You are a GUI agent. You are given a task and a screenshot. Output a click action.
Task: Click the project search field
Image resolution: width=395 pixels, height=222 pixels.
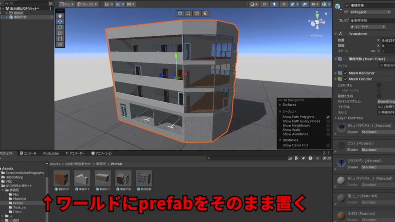[247, 158]
